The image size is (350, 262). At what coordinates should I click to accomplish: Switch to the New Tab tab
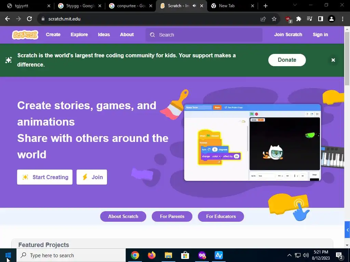coord(232,6)
